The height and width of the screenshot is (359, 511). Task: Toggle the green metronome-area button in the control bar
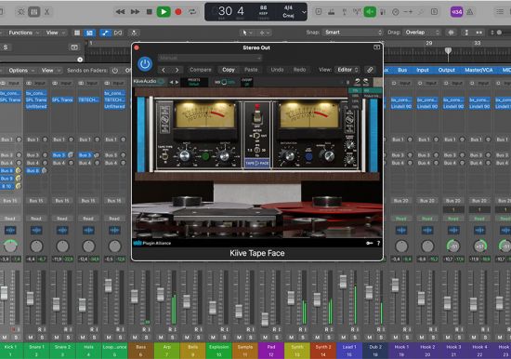point(370,12)
